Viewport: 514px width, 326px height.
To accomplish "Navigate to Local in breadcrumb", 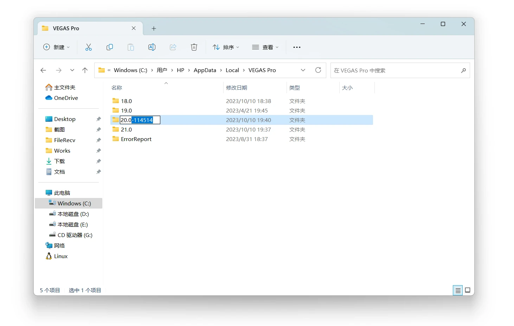I will (232, 70).
